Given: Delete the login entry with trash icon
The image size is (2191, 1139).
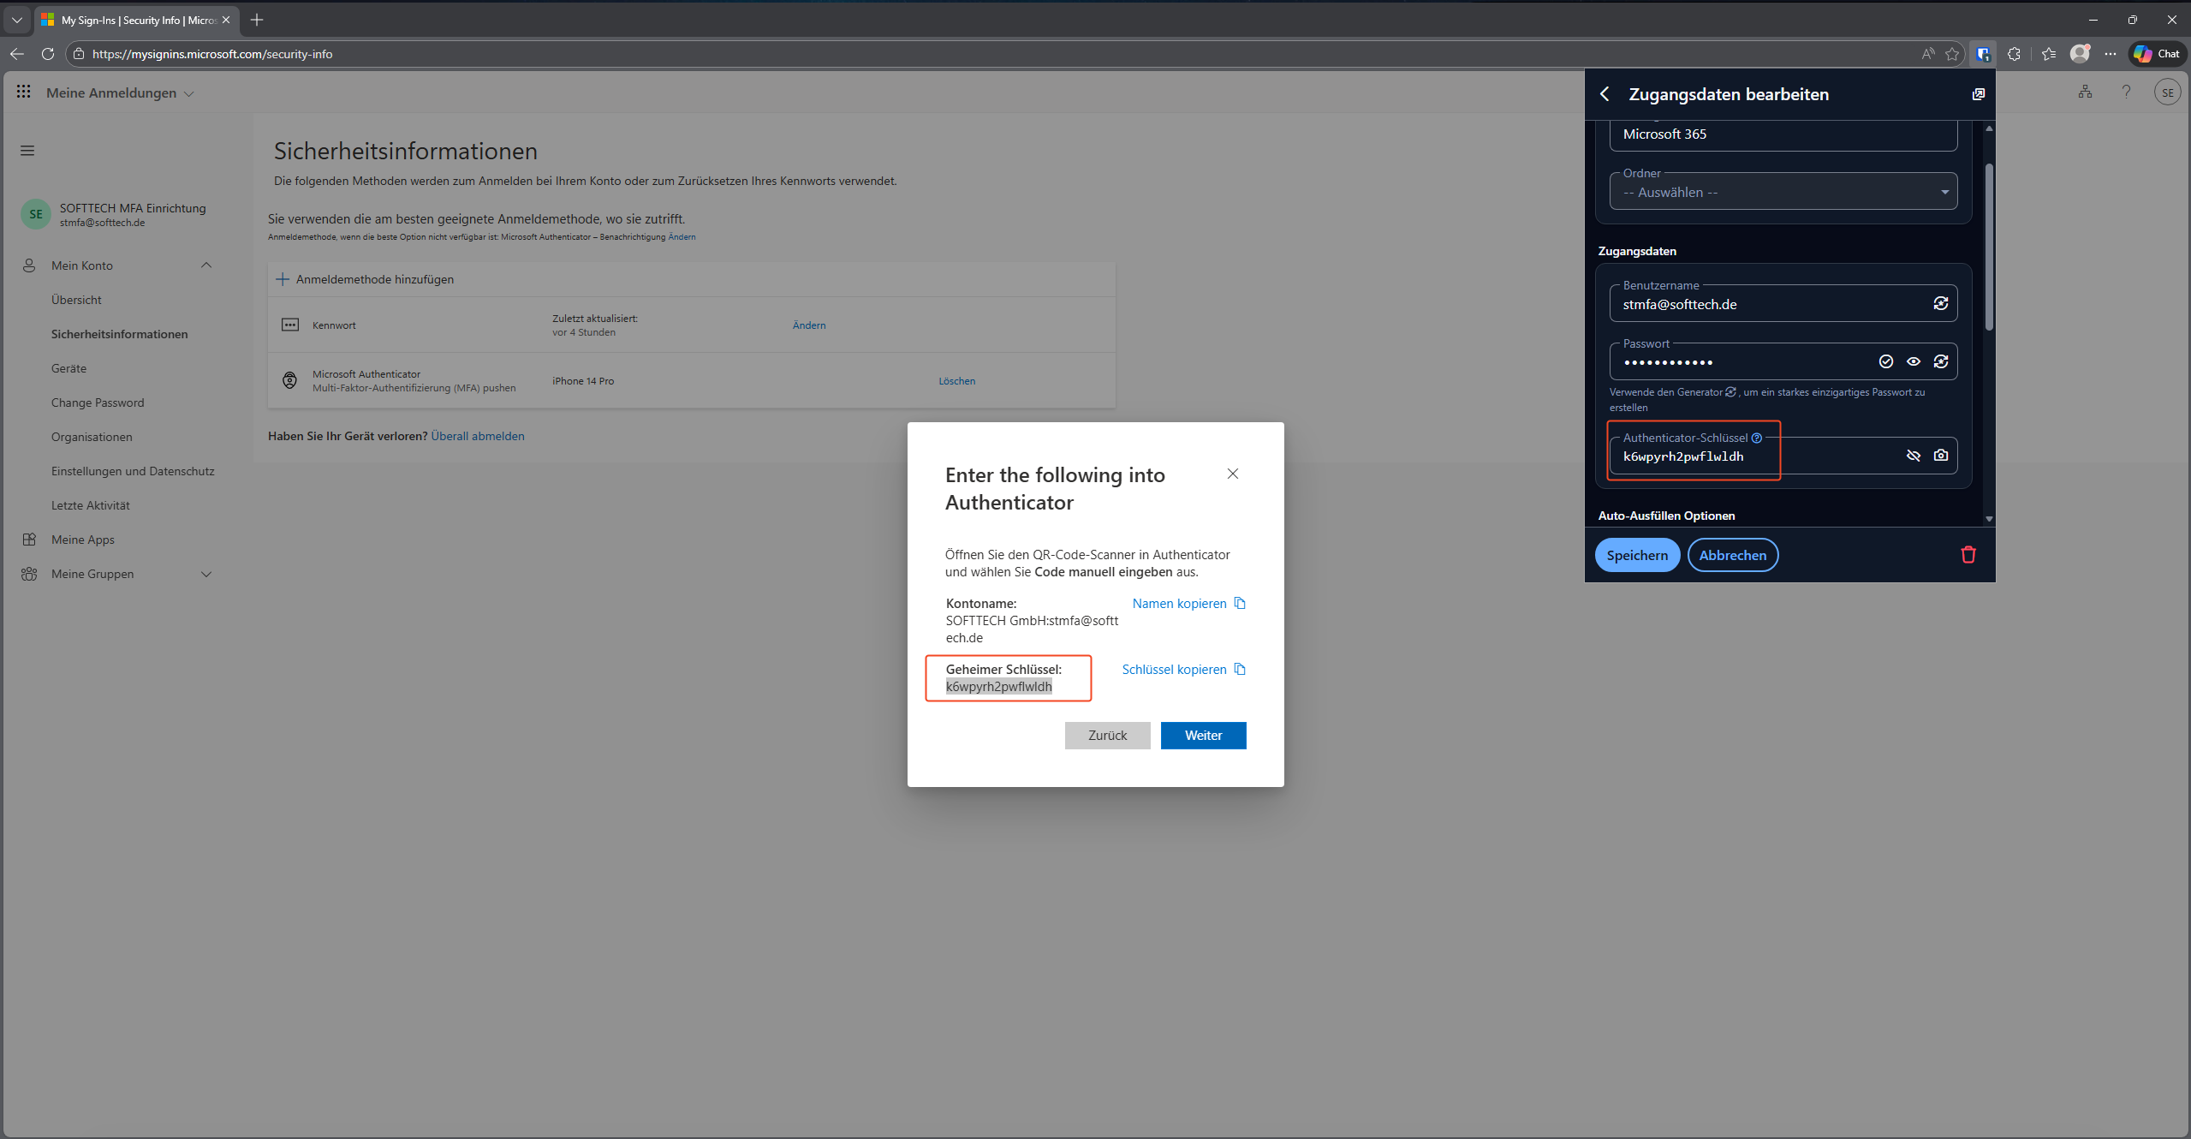Looking at the screenshot, I should [x=1968, y=555].
